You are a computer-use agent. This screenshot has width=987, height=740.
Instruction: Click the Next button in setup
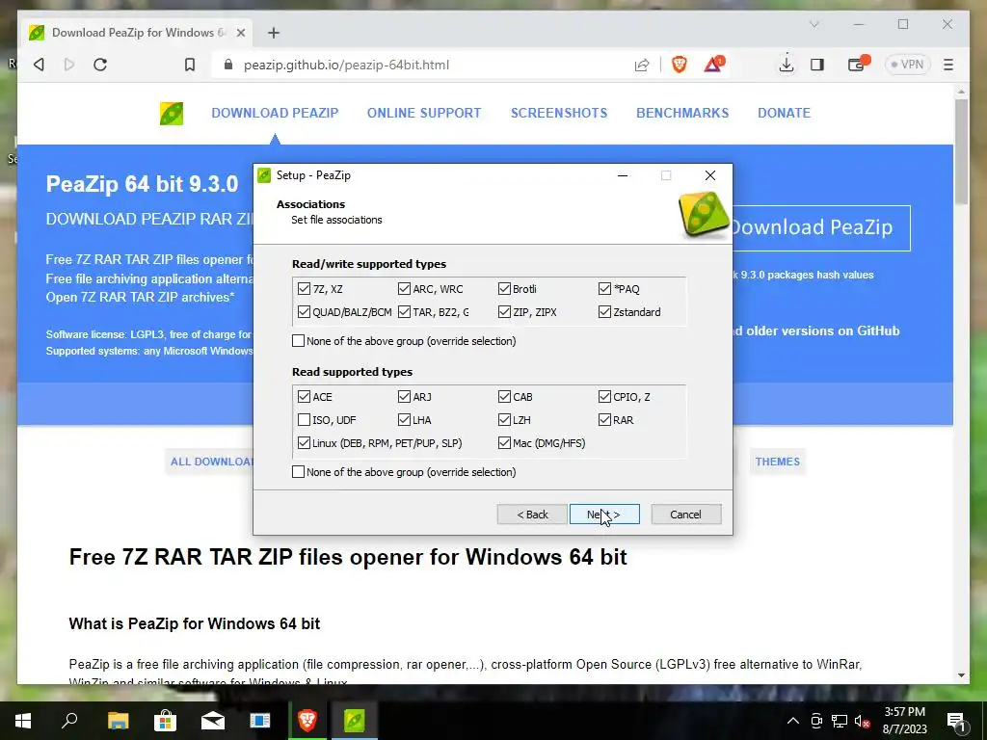[x=604, y=515]
